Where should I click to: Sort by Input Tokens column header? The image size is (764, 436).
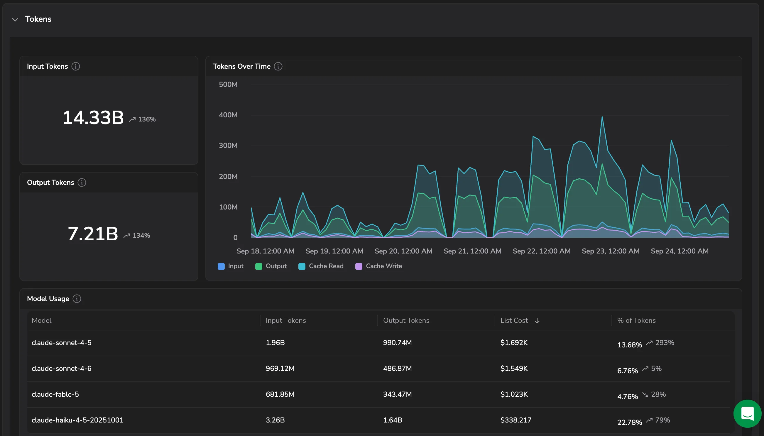click(x=285, y=320)
